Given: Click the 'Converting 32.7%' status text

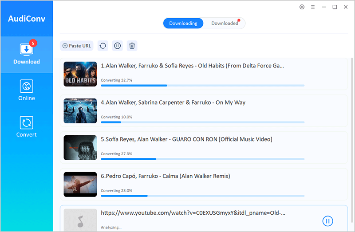Looking at the screenshot, I should (116, 80).
